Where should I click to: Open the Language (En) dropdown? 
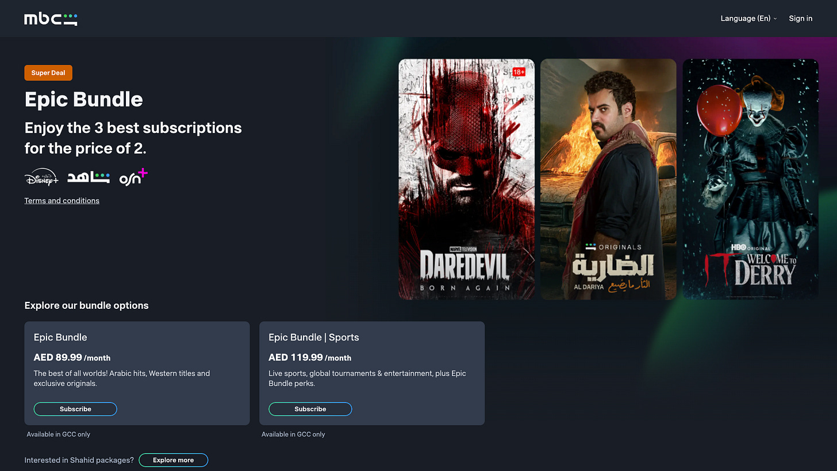748,18
